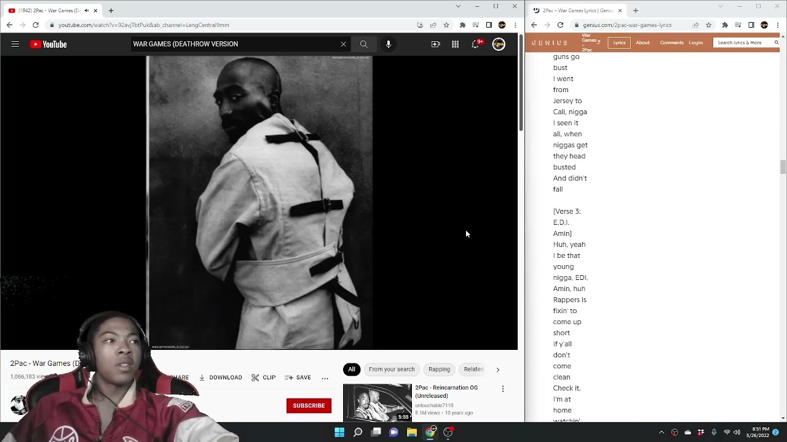The height and width of the screenshot is (442, 787).
Task: Click in the YouTube search input field
Action: tap(234, 44)
